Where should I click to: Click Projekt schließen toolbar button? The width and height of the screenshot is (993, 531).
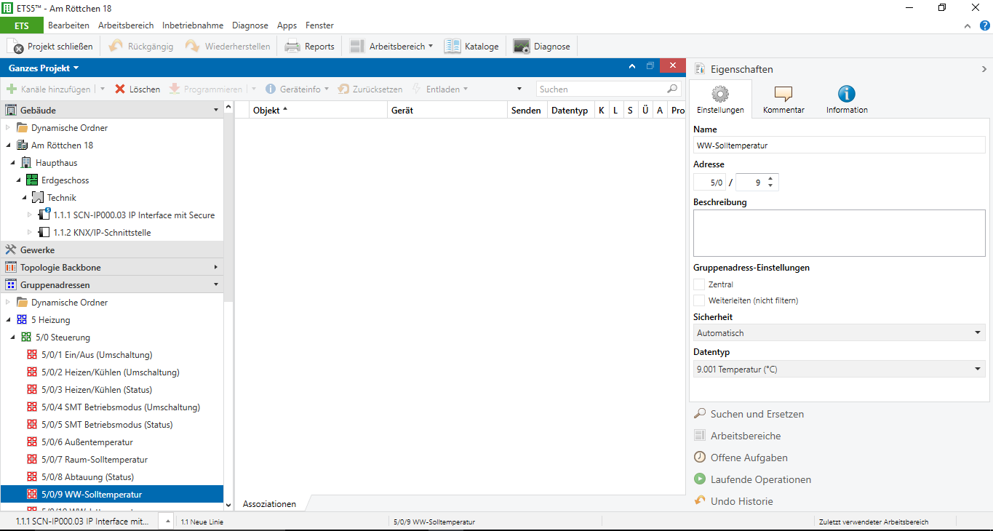[x=50, y=46]
